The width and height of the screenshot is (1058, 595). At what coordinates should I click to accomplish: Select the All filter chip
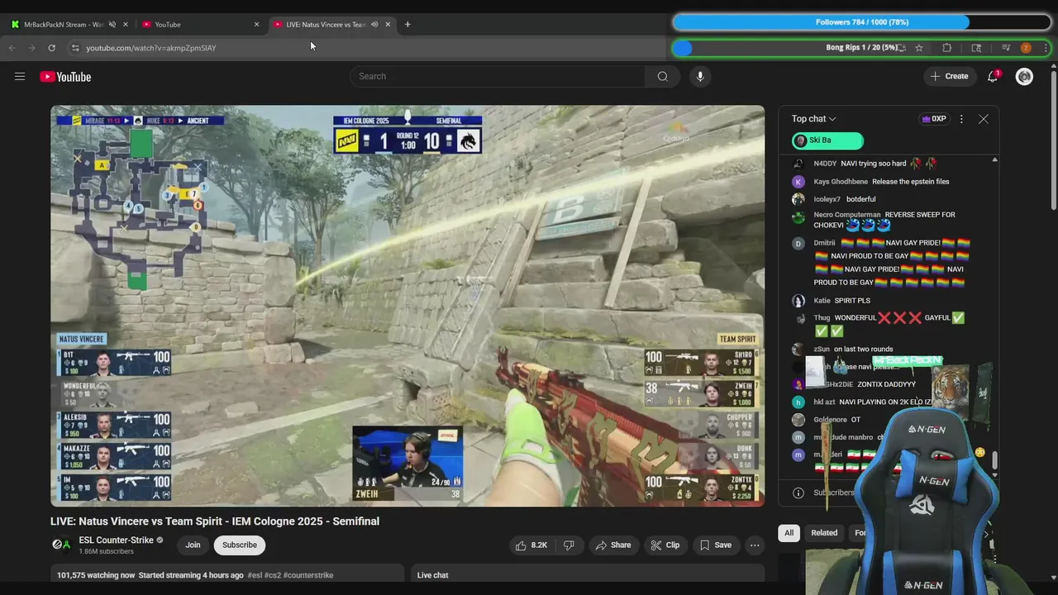point(789,533)
